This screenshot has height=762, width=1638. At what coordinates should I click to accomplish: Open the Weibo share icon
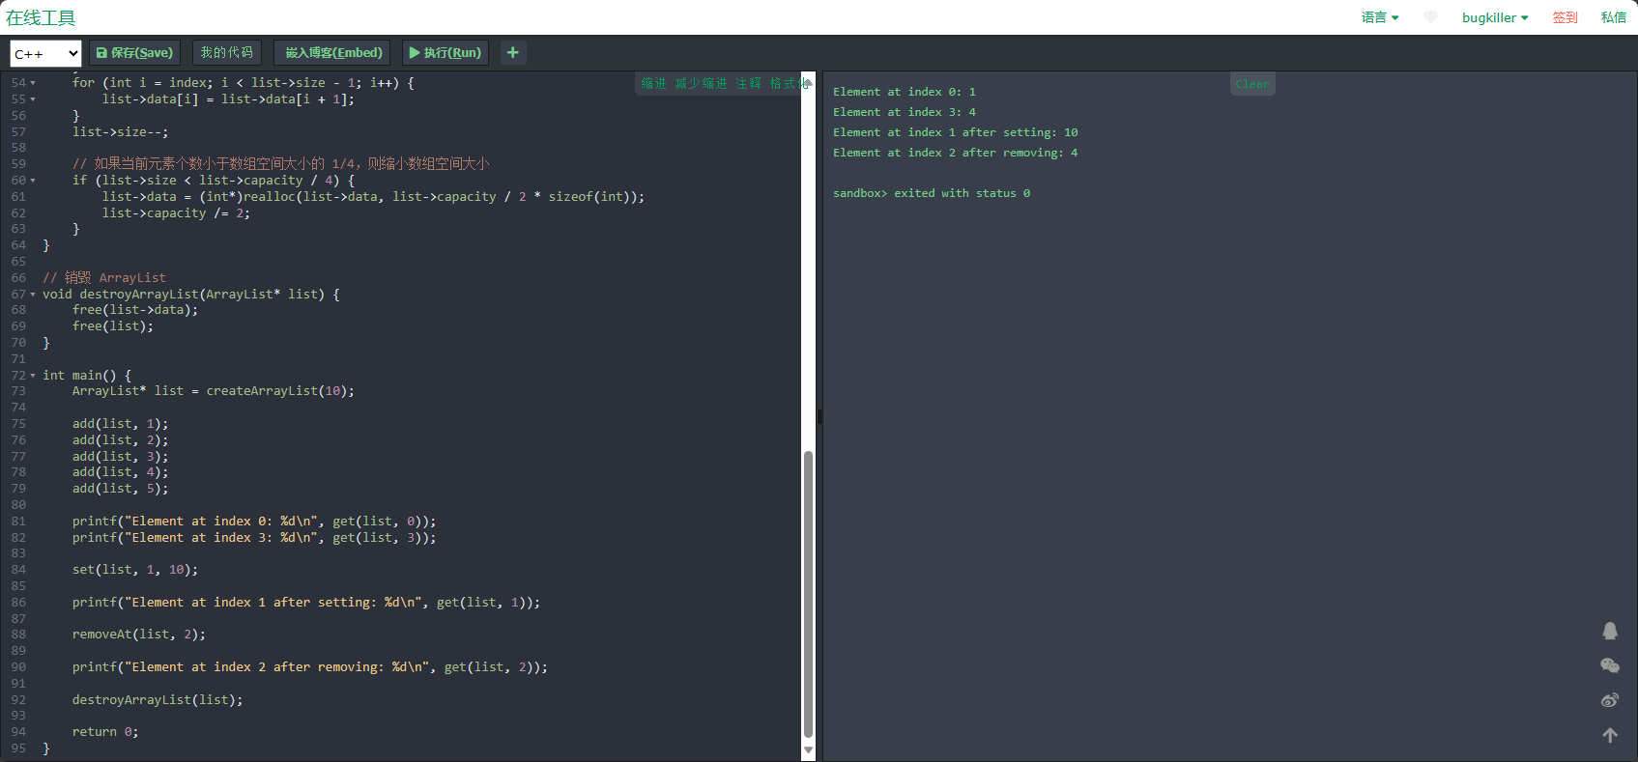click(1610, 700)
